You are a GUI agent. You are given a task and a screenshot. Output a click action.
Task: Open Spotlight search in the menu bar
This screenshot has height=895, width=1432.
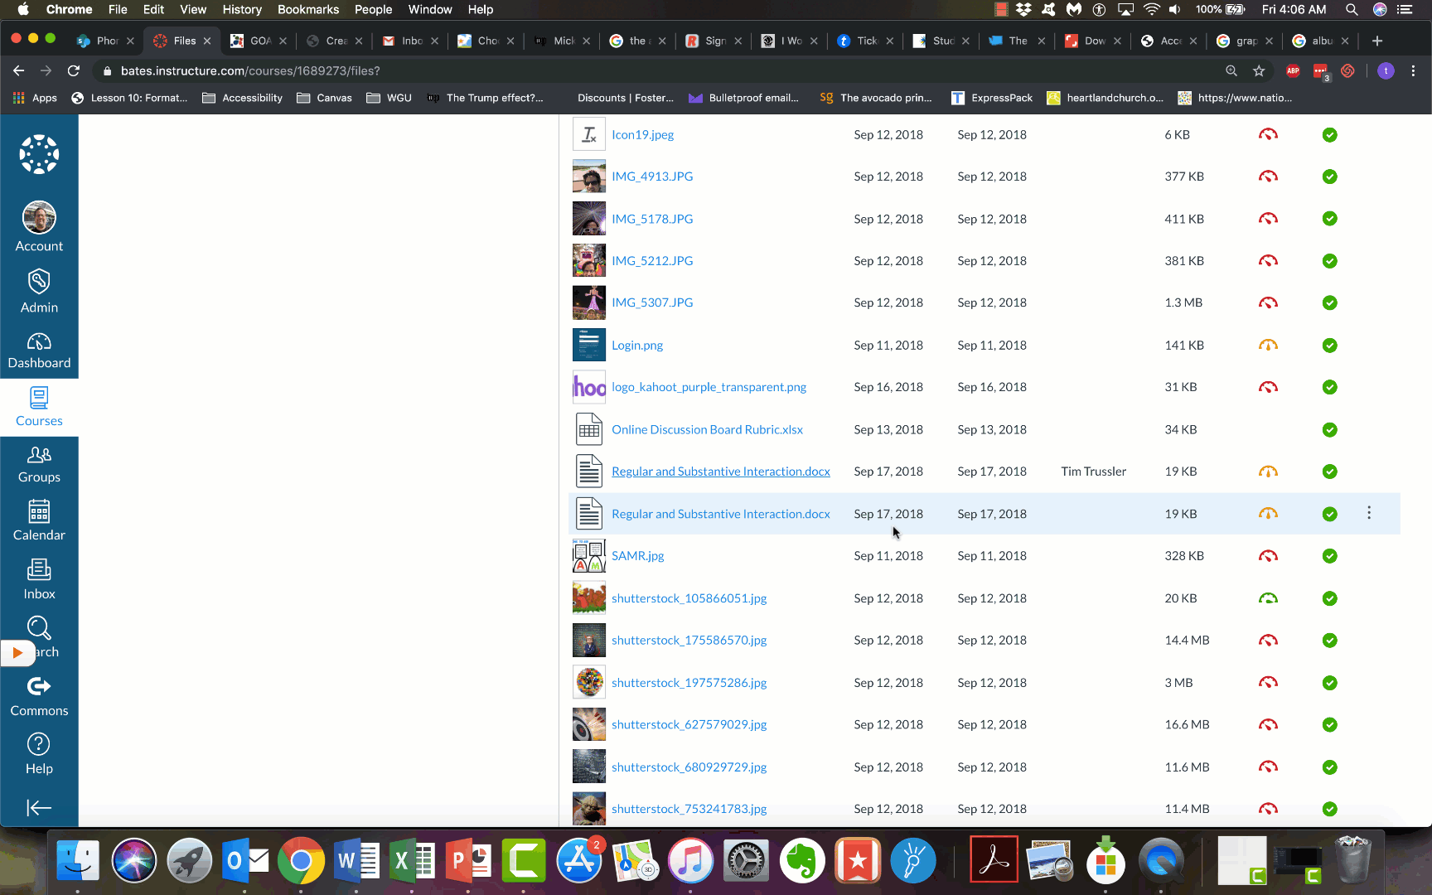tap(1352, 9)
